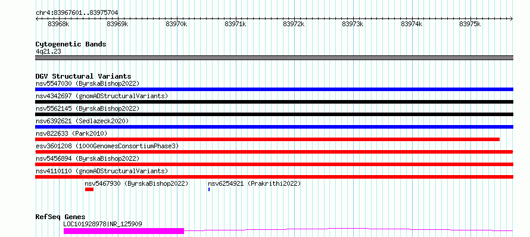Click the 83968k ruler position
Image resolution: width=530 pixels, height=237 pixels.
[59, 24]
